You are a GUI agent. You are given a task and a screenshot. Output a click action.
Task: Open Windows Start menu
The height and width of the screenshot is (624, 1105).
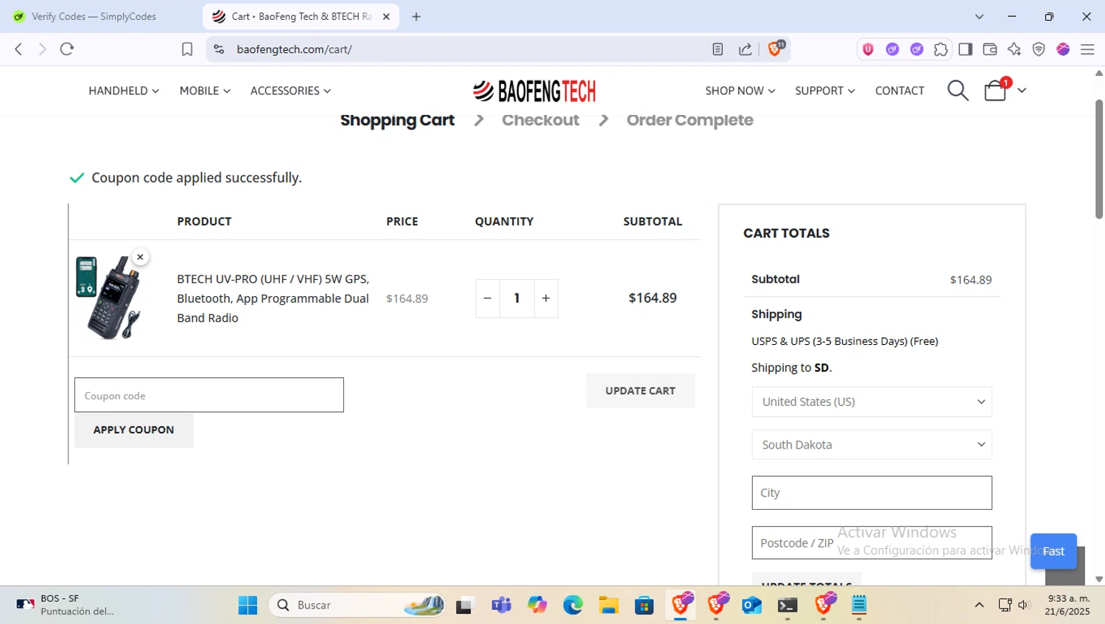pyautogui.click(x=248, y=605)
